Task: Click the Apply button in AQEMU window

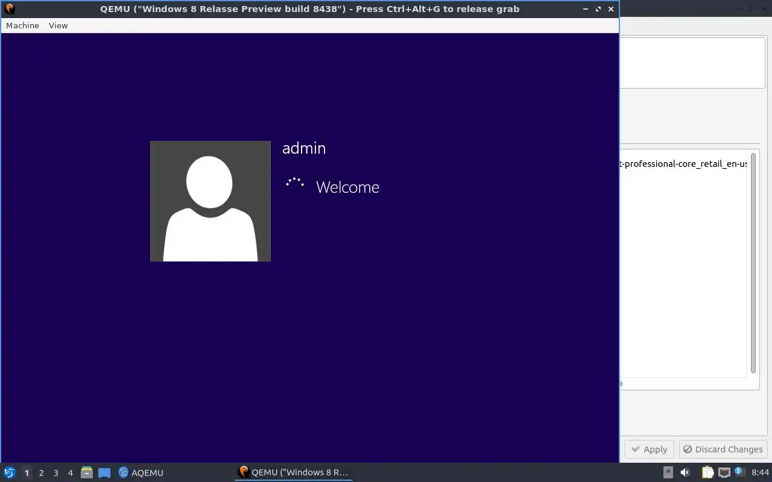Action: click(x=649, y=449)
